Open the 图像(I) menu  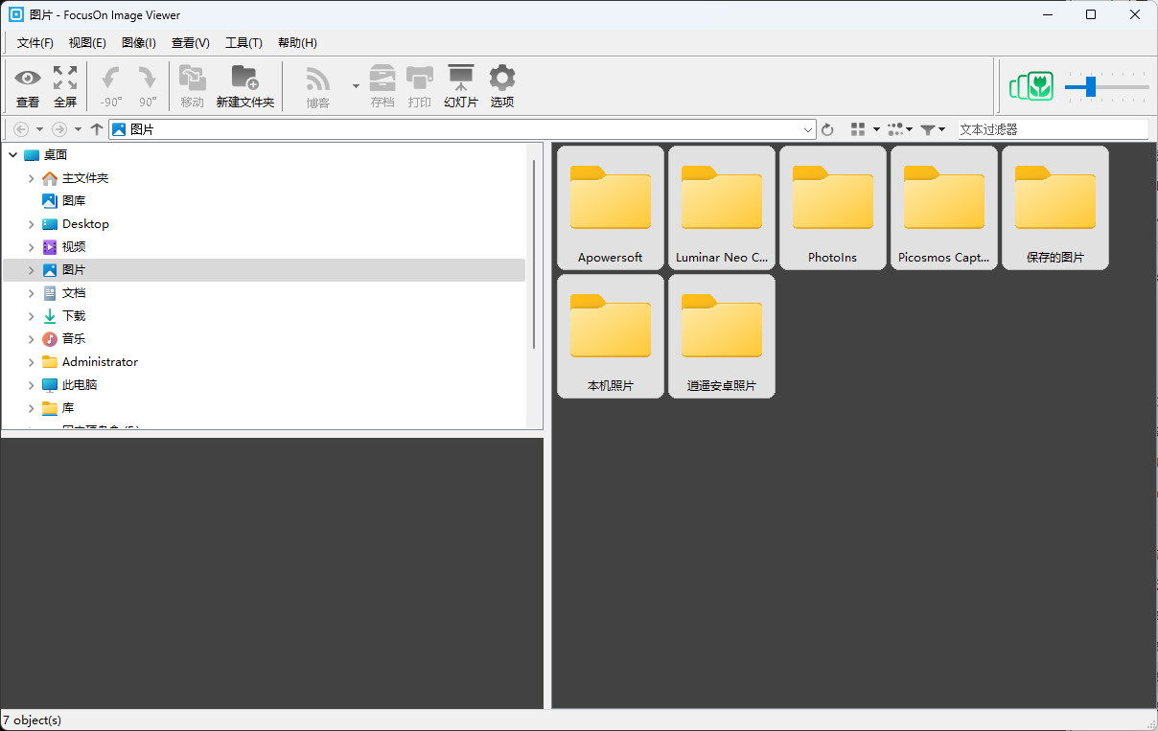[139, 43]
